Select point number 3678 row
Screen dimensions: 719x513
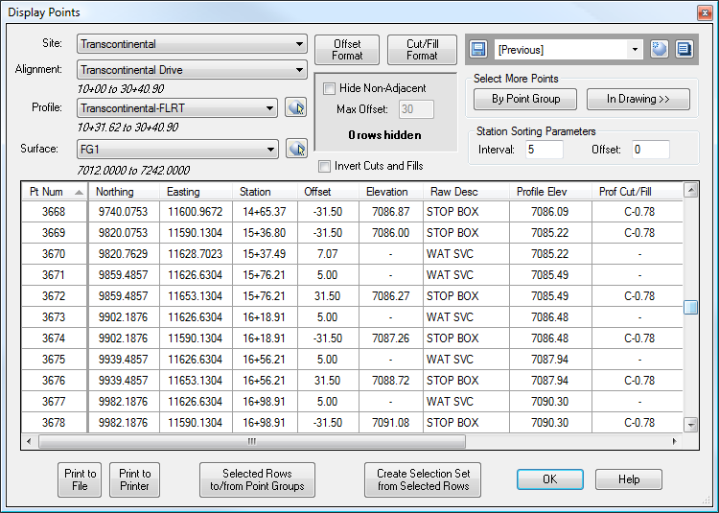click(x=352, y=423)
